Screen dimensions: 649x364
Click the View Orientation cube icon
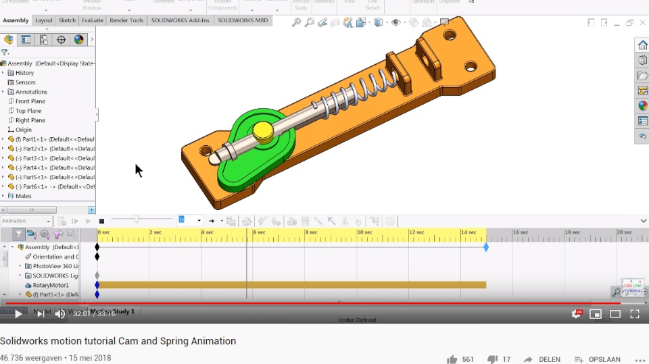(361, 23)
